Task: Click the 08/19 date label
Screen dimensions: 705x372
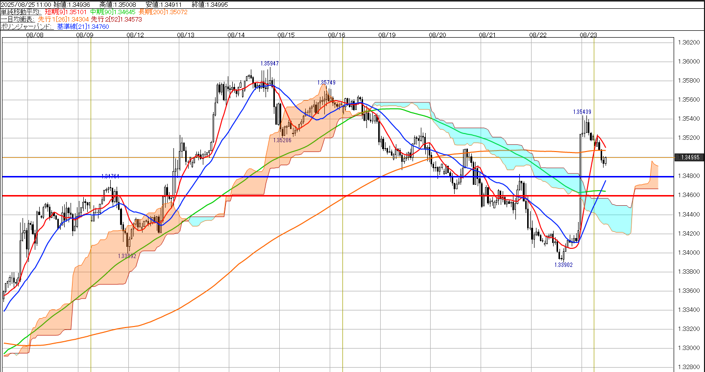Action: coord(387,35)
